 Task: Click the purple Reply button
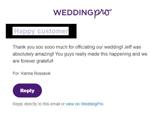point(27,90)
